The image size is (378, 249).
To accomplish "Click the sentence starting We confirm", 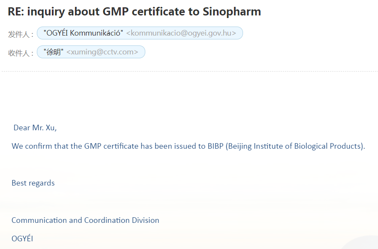I will 188,146.
